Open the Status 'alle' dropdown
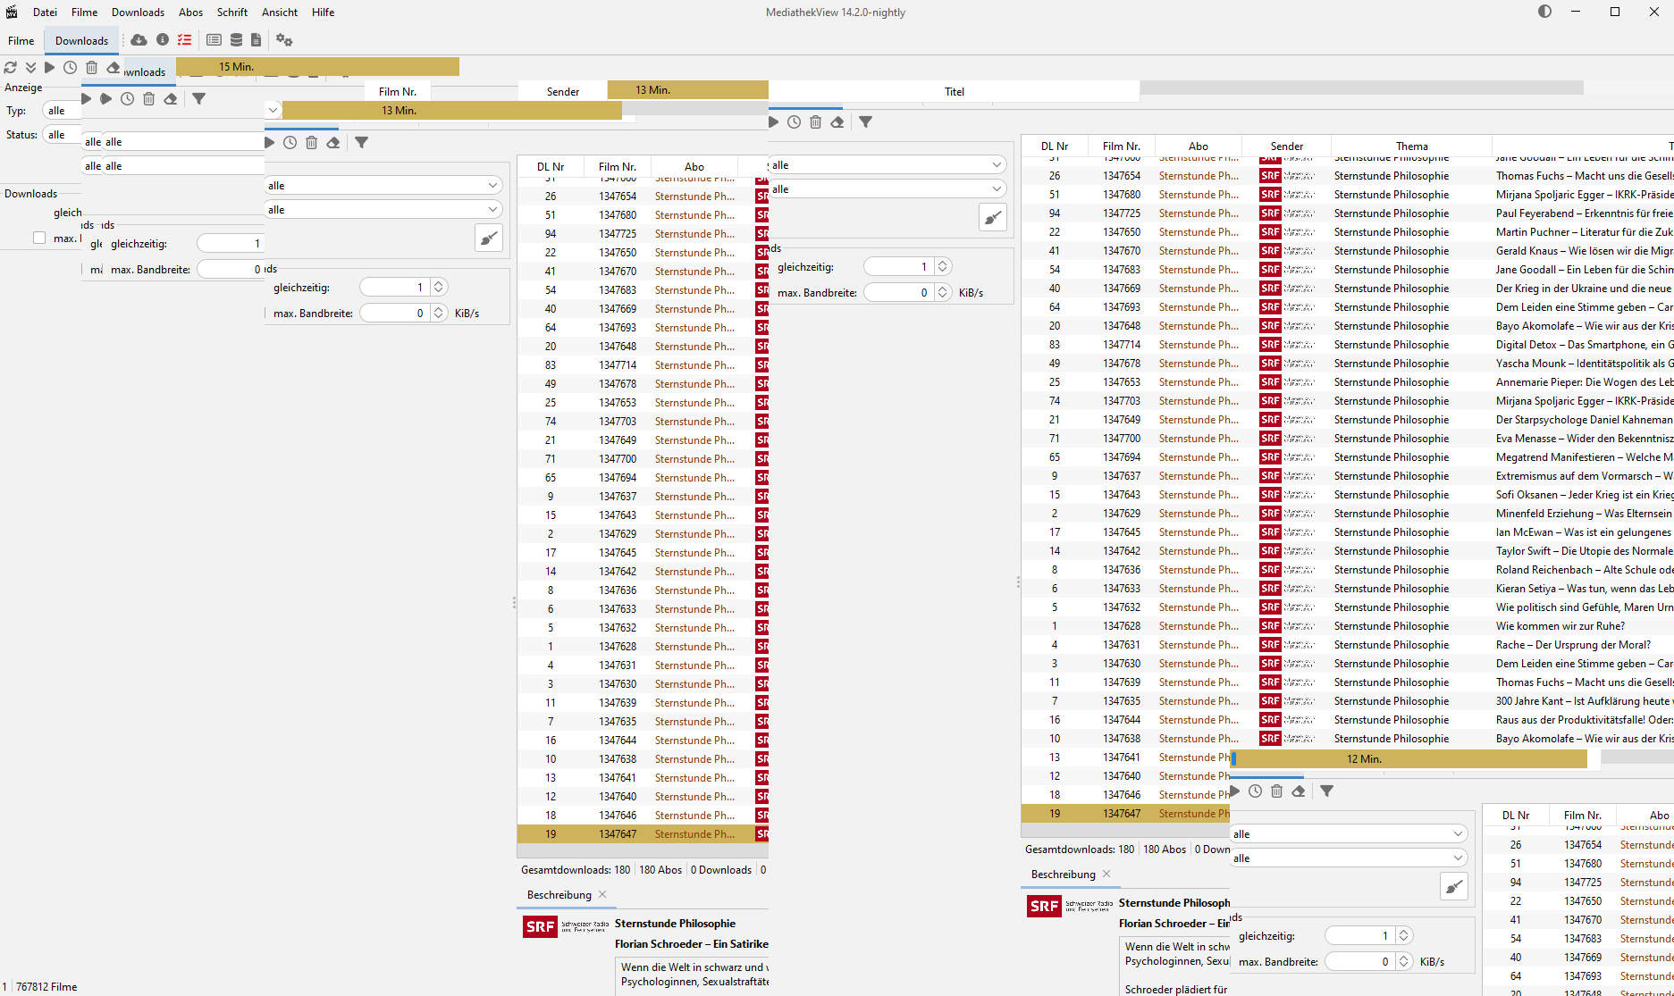Viewport: 1674px width, 996px height. (x=61, y=135)
